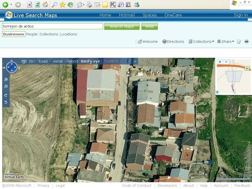252x189 pixels.
Task: Open the browser Favorites star icon
Action: click(x=62, y=4)
